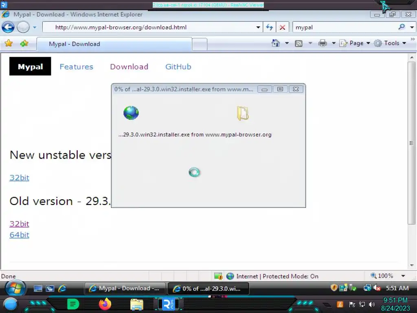Click the host speaker volume icon
Viewport: 417px width, 313px height.
(372, 304)
